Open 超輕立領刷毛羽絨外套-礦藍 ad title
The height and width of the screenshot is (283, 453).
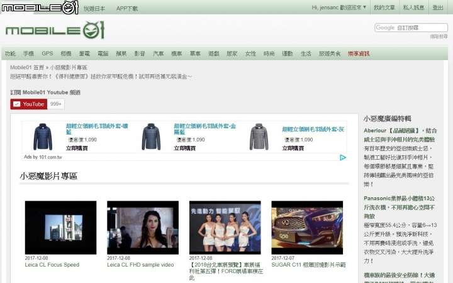pos(97,129)
